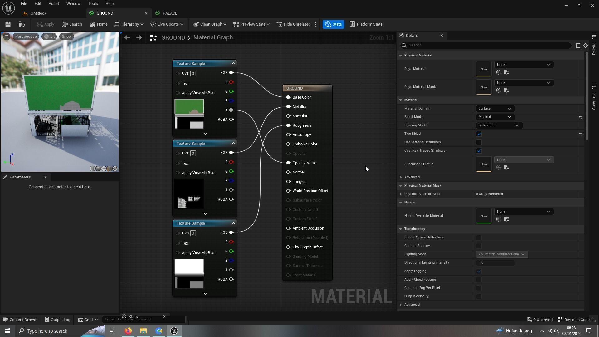Open the viewport options hamburger menu
599x337 pixels.
(7, 37)
